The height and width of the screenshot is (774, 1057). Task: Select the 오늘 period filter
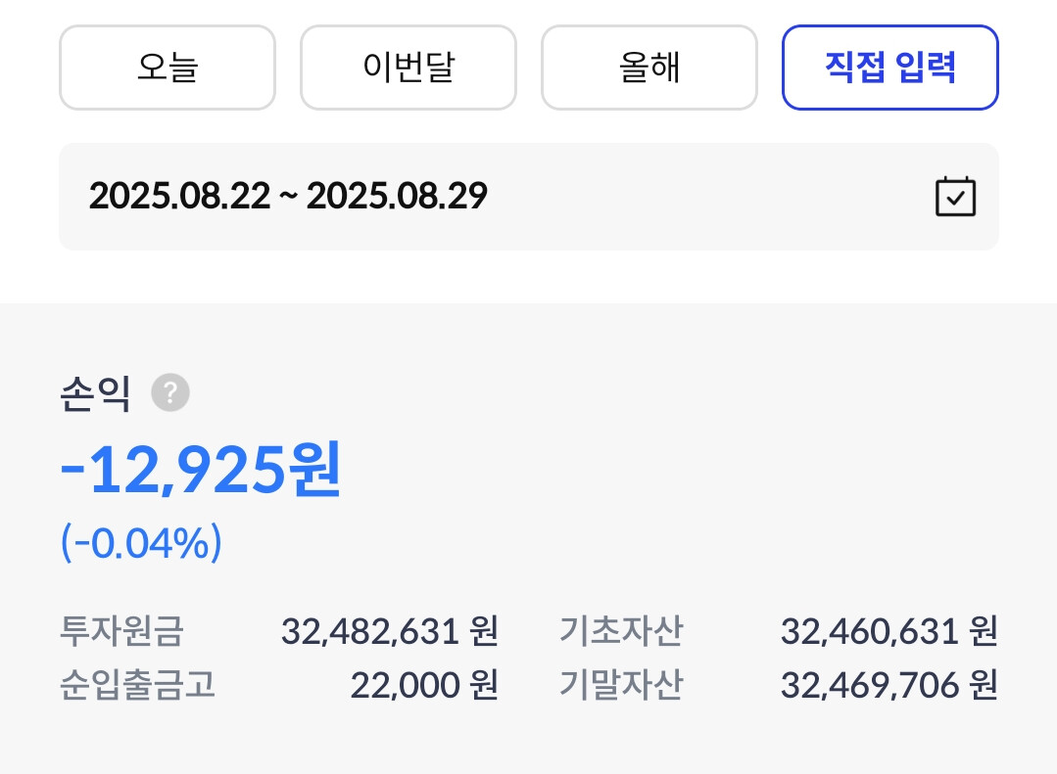(168, 68)
